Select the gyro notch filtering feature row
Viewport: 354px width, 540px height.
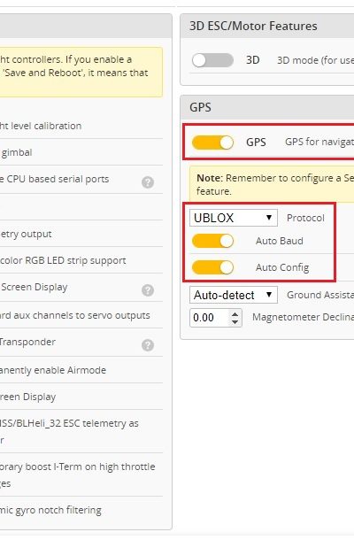click(x=81, y=510)
